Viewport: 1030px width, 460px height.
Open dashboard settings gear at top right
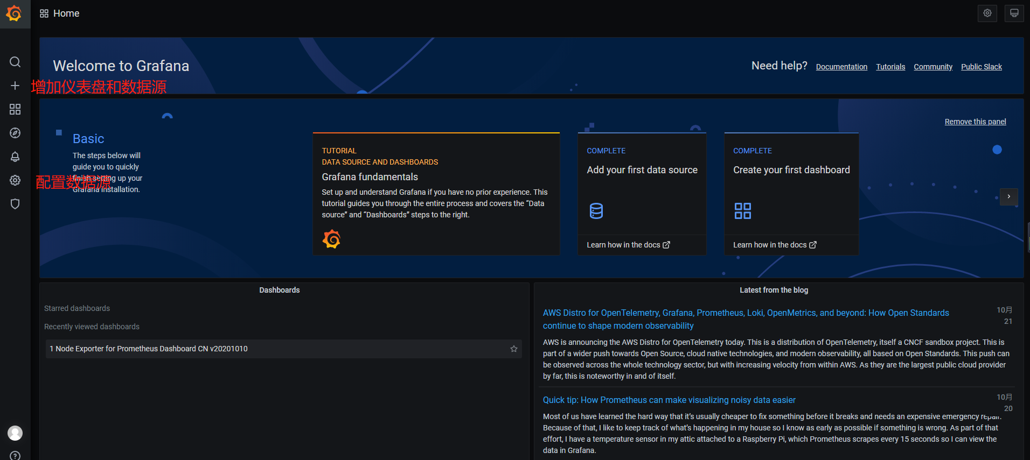pos(987,13)
